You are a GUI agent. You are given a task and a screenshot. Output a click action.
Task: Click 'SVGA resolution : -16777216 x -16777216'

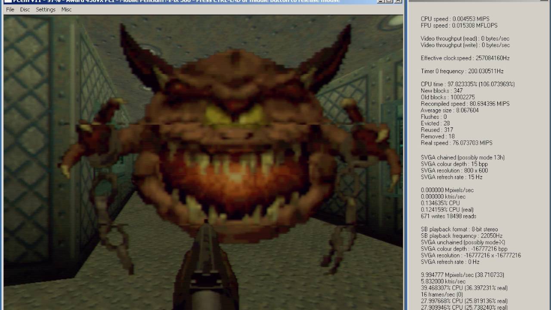tap(471, 255)
